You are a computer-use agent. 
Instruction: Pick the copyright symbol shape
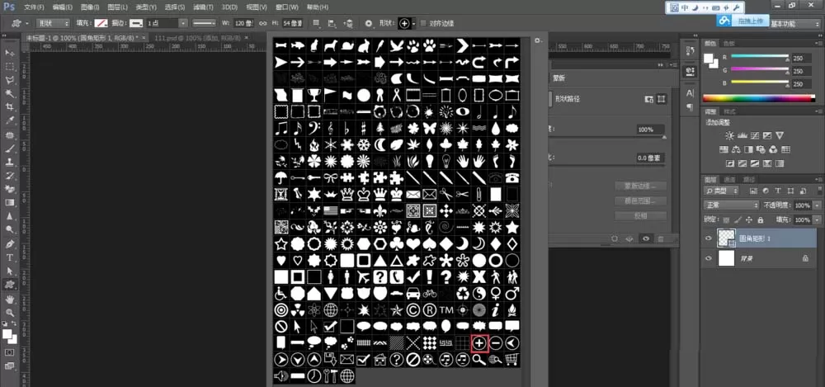pyautogui.click(x=413, y=309)
